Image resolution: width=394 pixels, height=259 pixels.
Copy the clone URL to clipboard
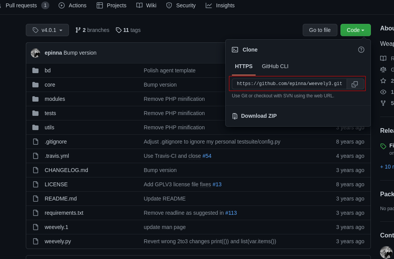coord(355,84)
